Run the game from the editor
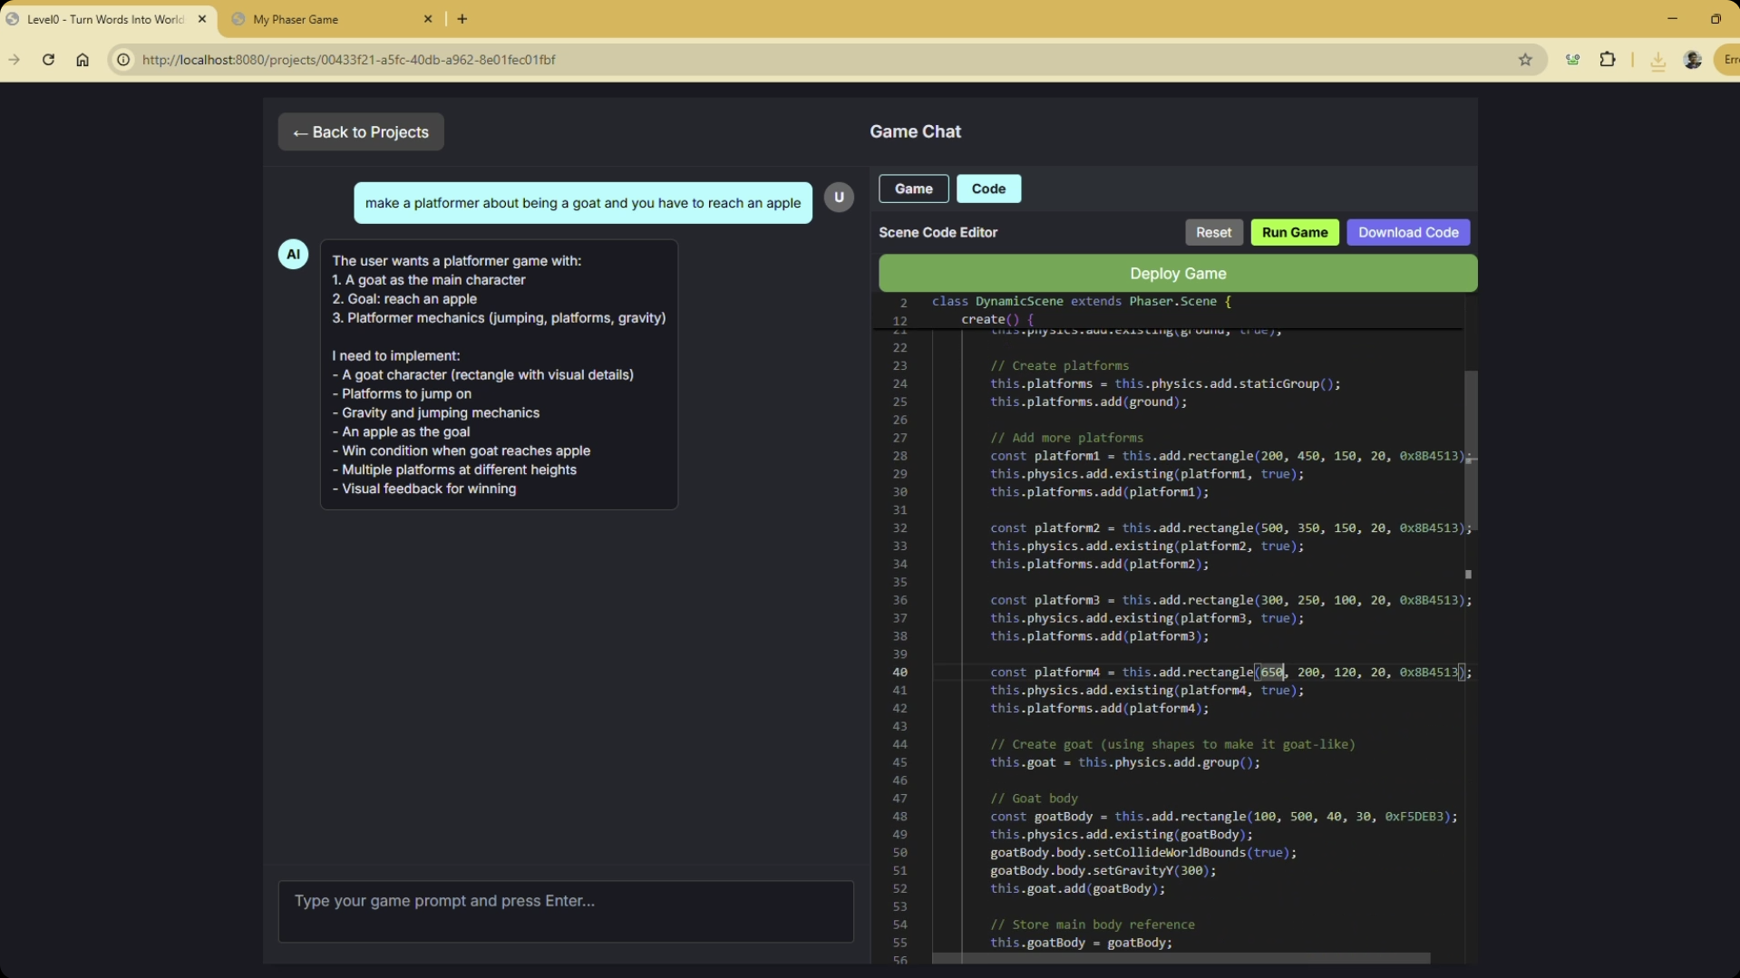The width and height of the screenshot is (1740, 978). coord(1294,232)
